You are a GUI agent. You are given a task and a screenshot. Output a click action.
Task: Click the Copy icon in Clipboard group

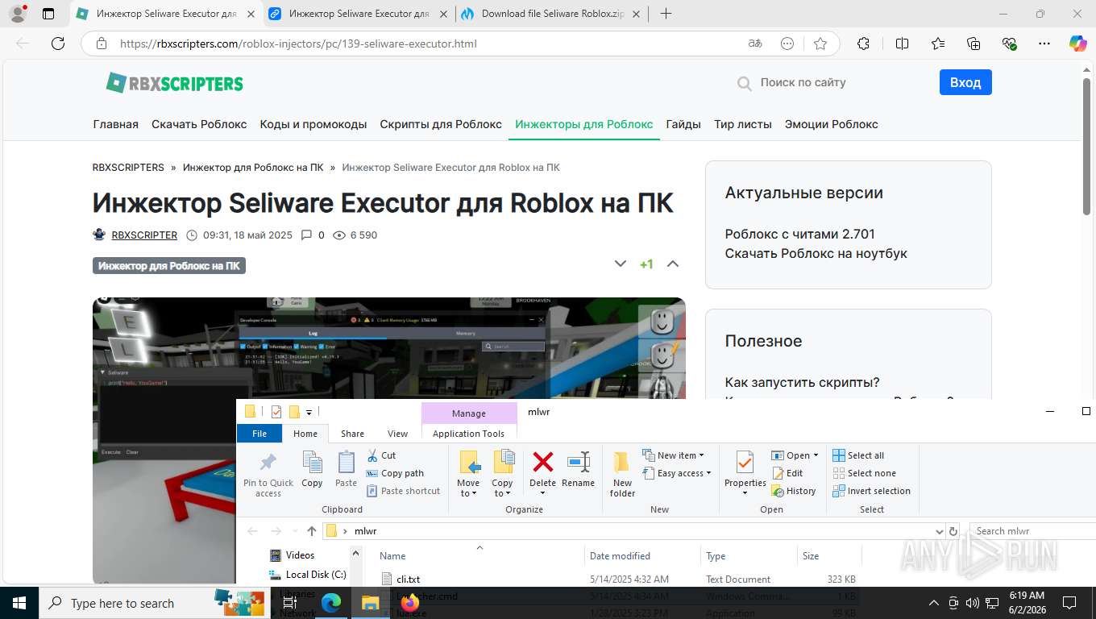coord(312,462)
